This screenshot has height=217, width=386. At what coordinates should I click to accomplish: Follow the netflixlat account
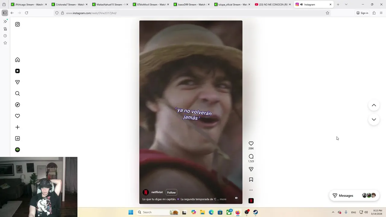tap(171, 192)
